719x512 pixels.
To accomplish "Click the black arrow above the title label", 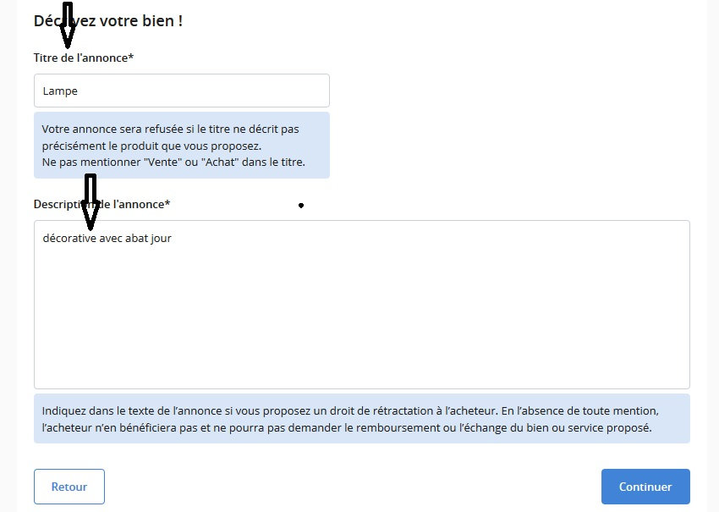I will (68, 25).
